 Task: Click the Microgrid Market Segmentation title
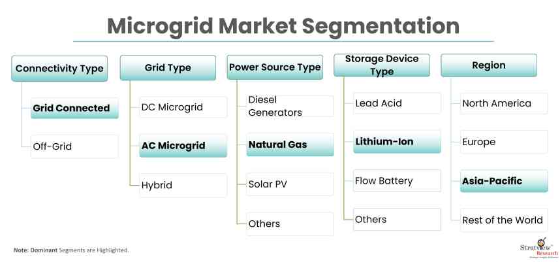pos(283,26)
